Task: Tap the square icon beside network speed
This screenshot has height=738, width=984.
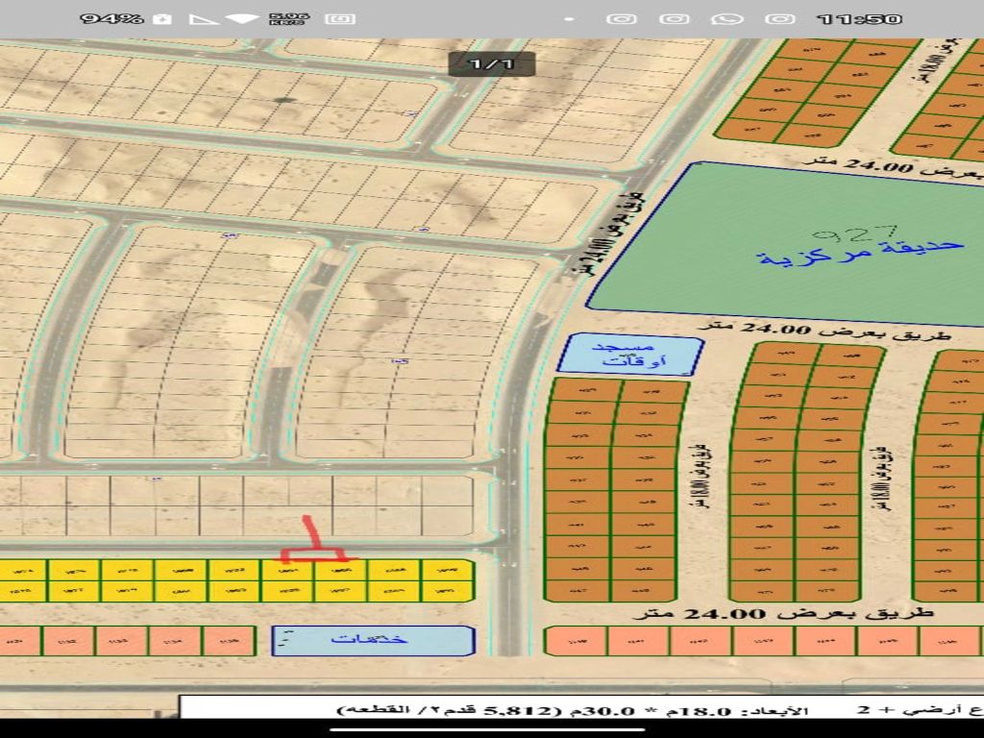Action: pyautogui.click(x=340, y=19)
